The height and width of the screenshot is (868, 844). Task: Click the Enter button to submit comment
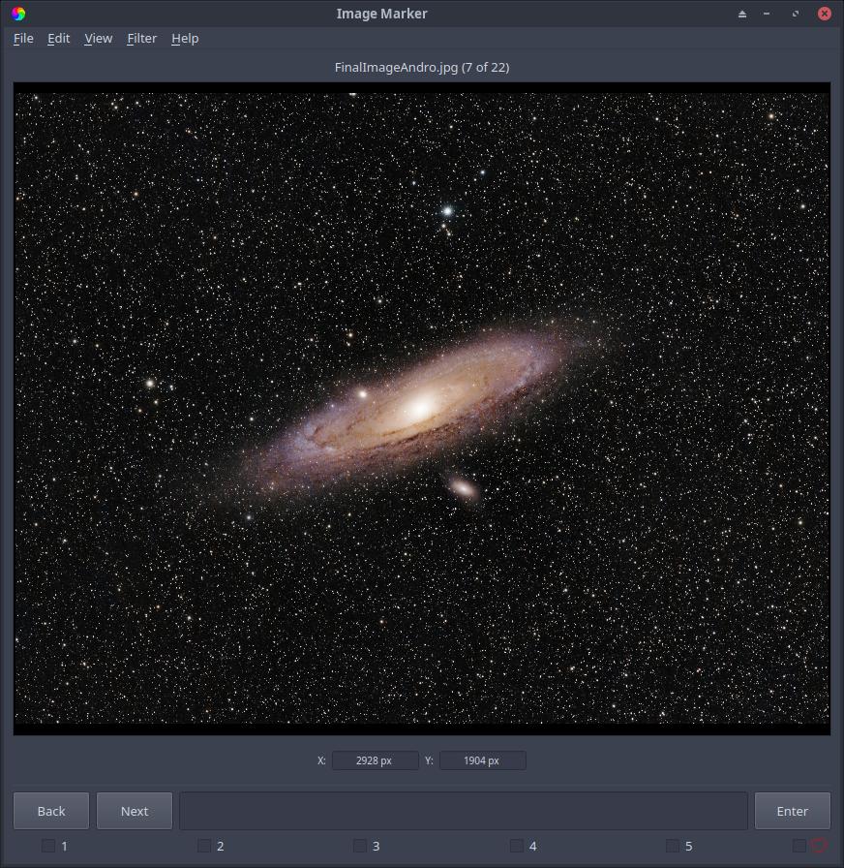(x=793, y=811)
